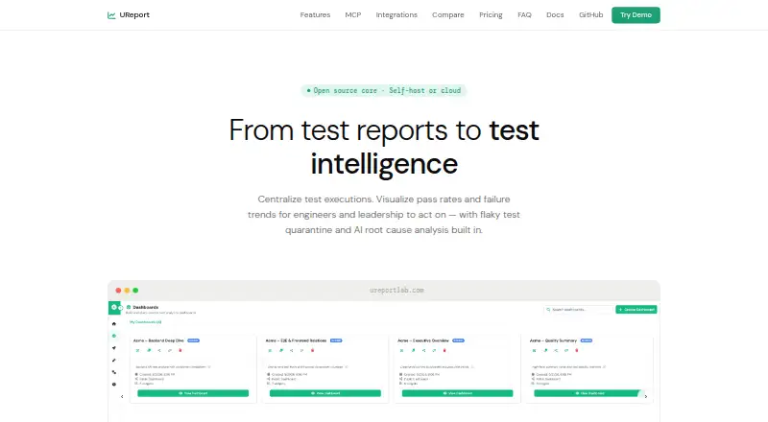Go to the MCP section

(352, 15)
